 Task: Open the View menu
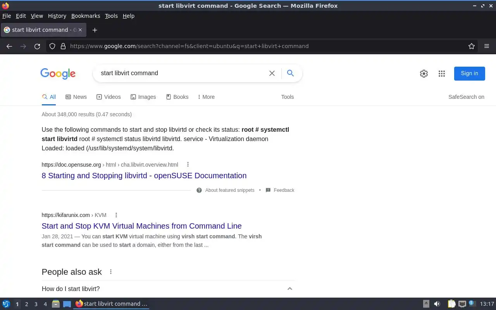pos(37,16)
